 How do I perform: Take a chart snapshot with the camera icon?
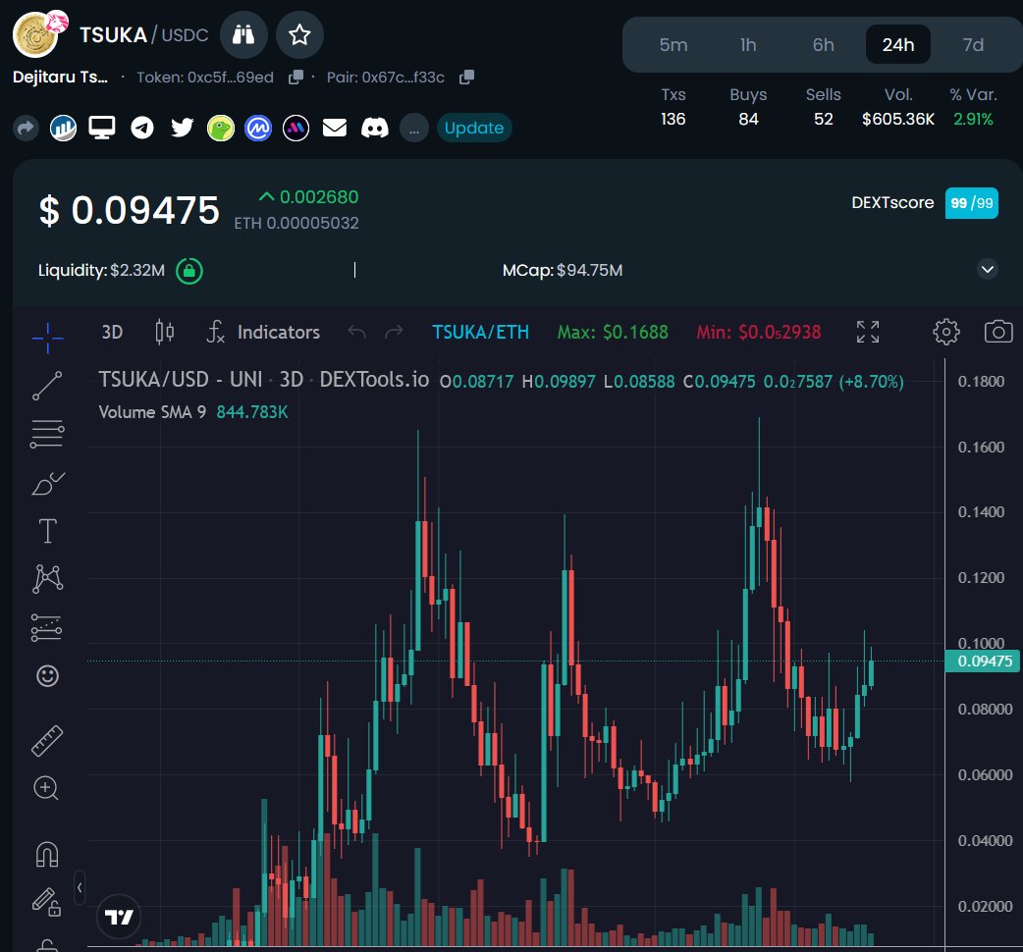[997, 333]
